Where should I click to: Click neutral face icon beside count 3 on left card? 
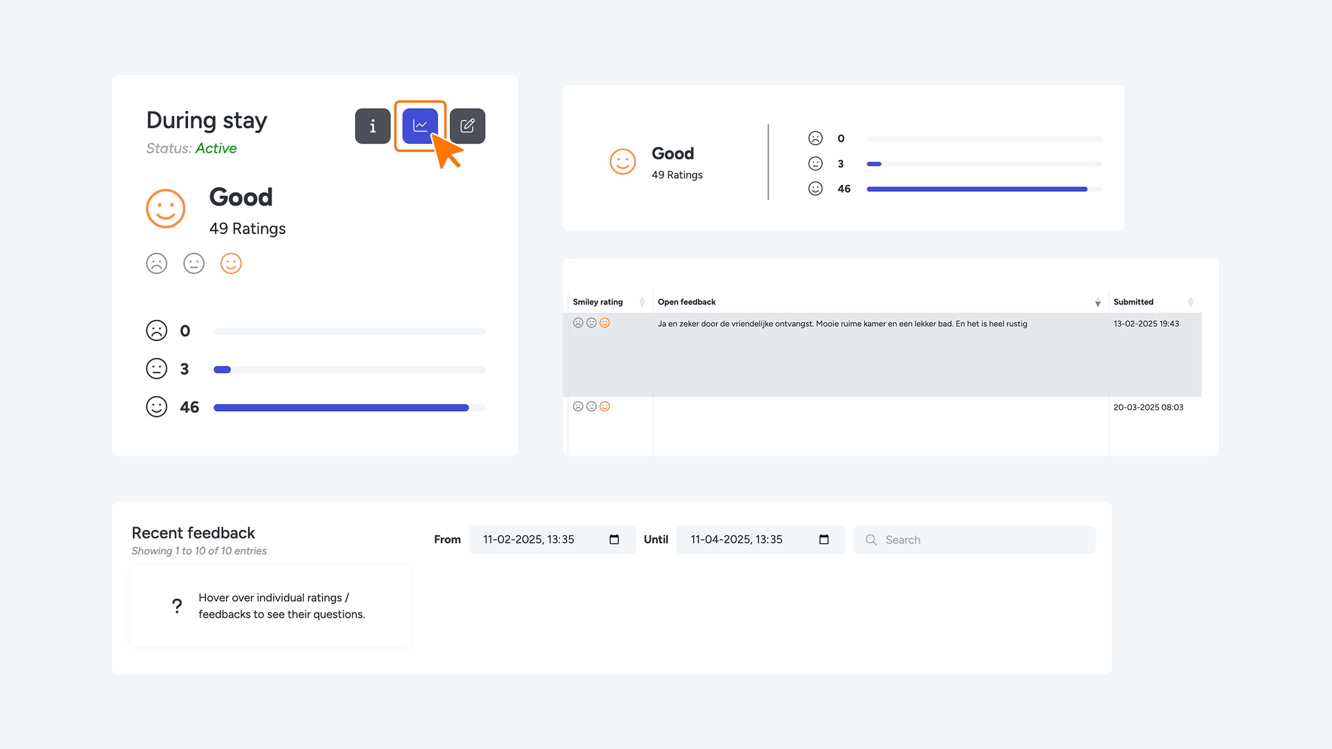[x=157, y=369]
